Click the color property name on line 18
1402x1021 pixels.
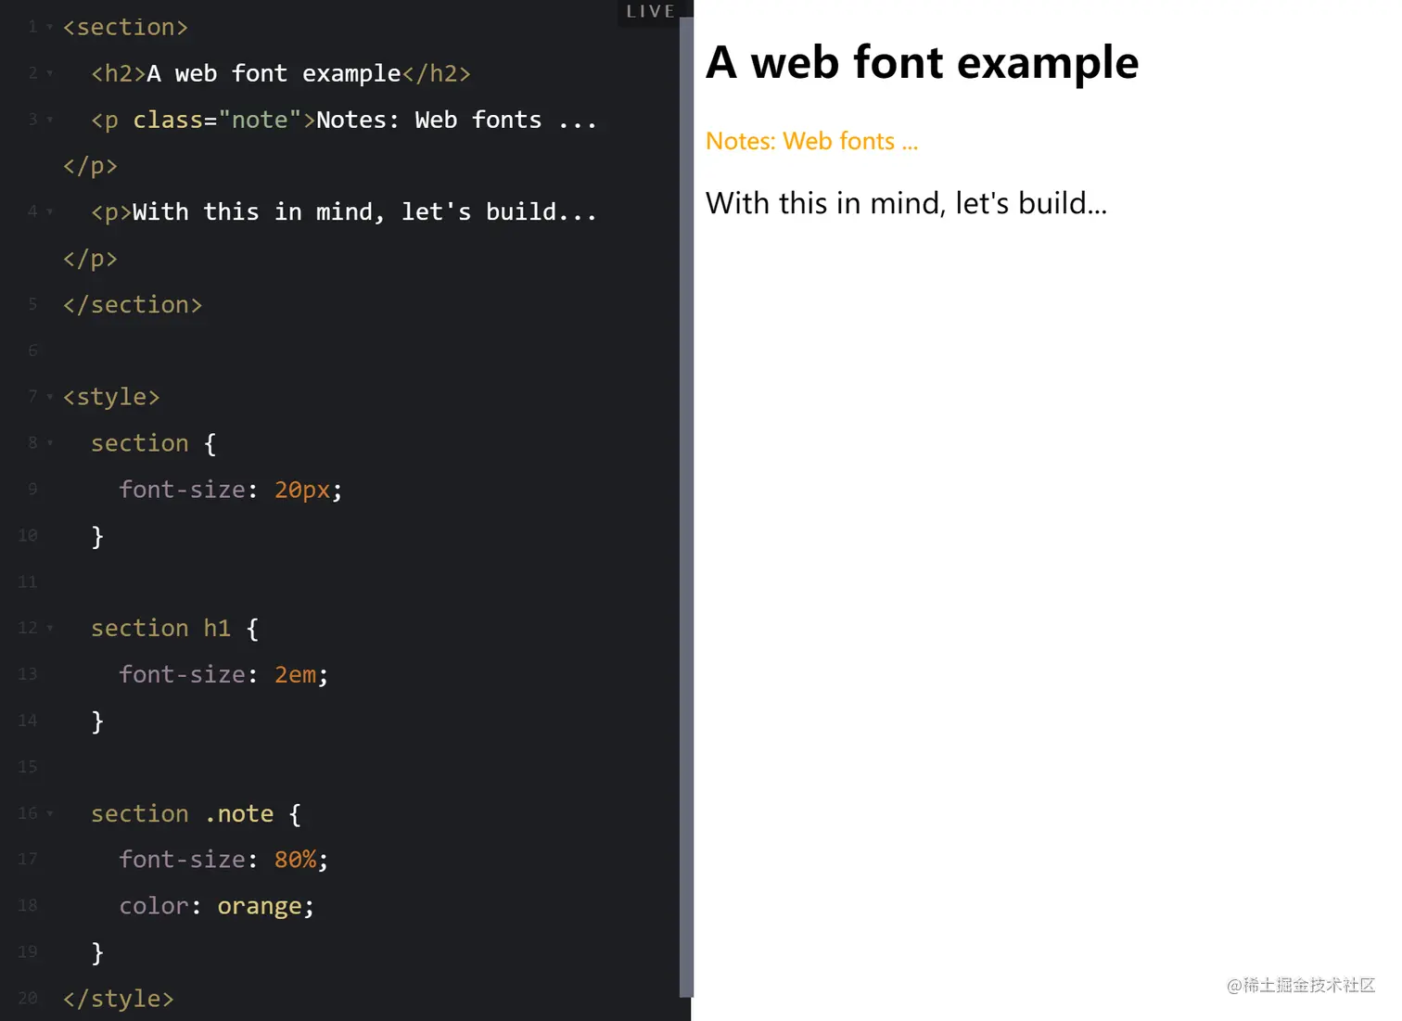pos(153,906)
